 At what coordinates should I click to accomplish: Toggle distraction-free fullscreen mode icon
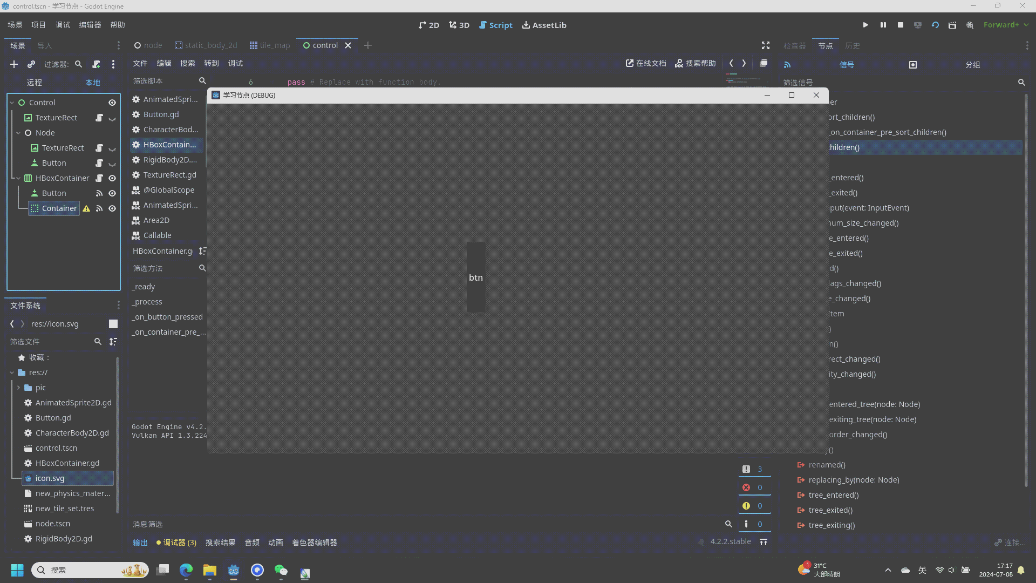click(765, 45)
